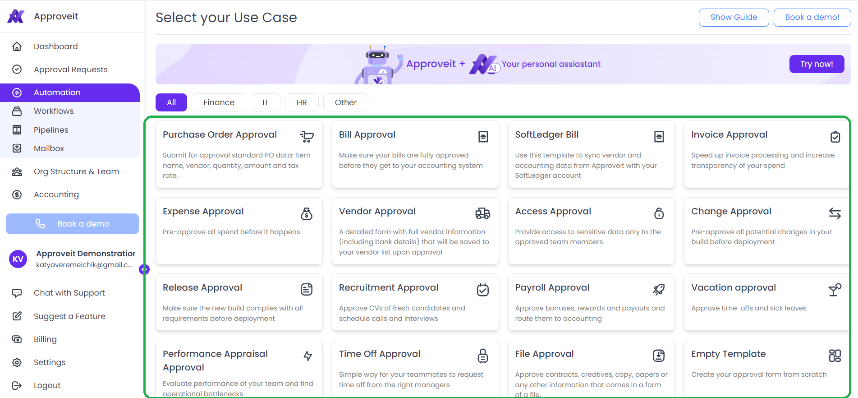The image size is (858, 398).
Task: Click the Recruitment Approval card title
Action: [388, 288]
